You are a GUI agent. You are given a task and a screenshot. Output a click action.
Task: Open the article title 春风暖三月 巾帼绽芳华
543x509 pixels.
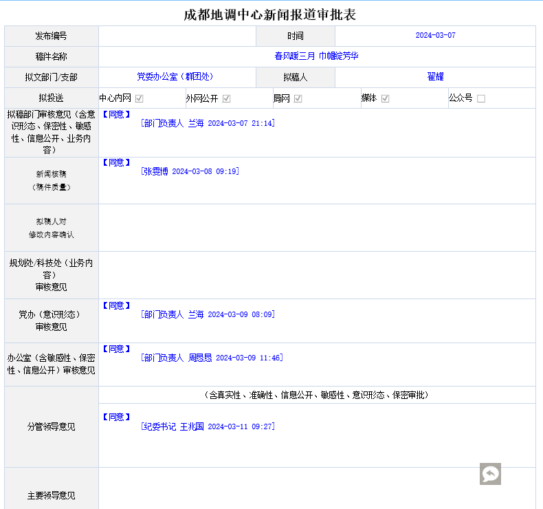coord(316,56)
